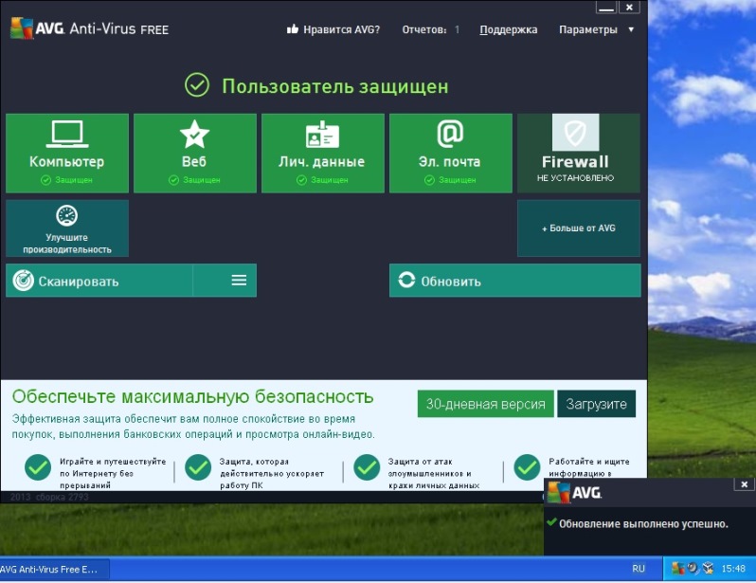The width and height of the screenshot is (756, 583).
Task: Open the Компьютер protection tile
Action: 67,153
